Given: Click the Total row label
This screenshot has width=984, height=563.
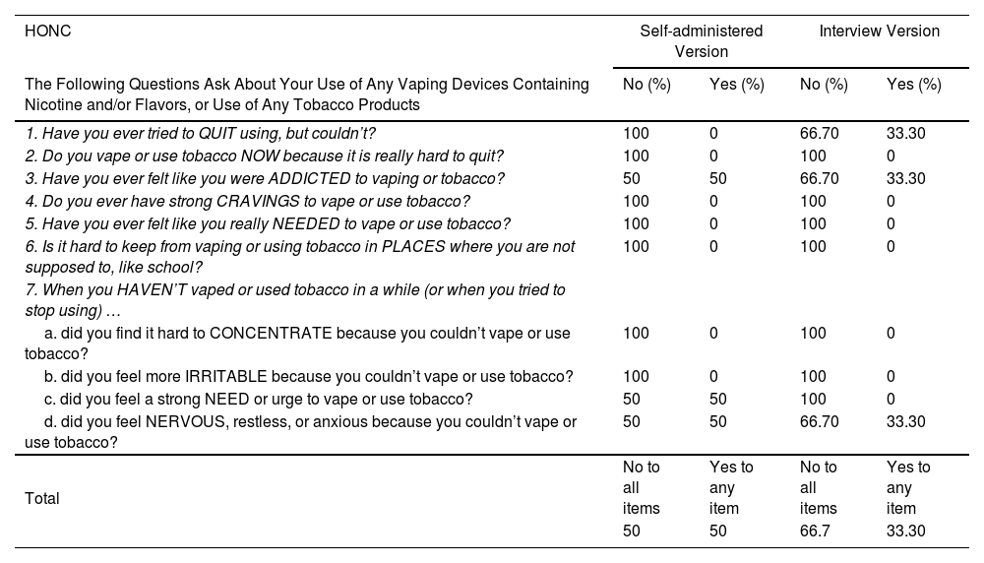Looking at the screenshot, I should pyautogui.click(x=42, y=499).
